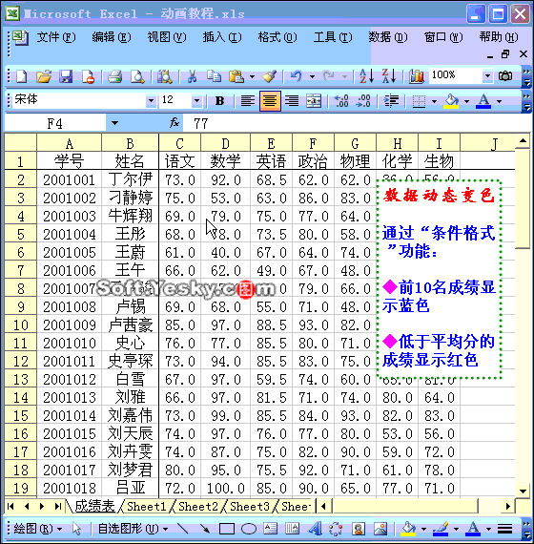Click the first-sheet tab navigation button

tap(10, 506)
